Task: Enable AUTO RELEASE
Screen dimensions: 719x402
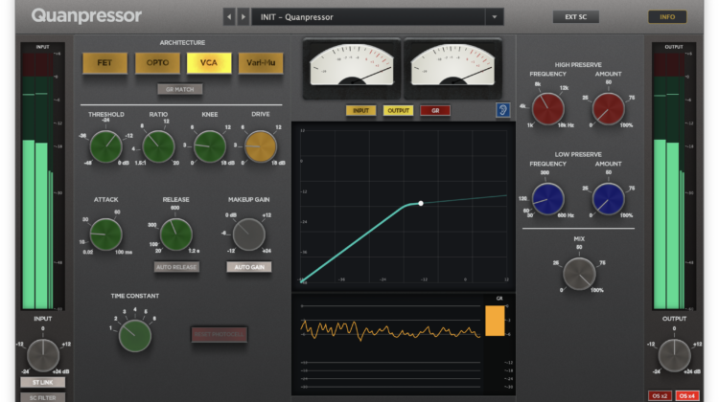Action: pos(176,267)
